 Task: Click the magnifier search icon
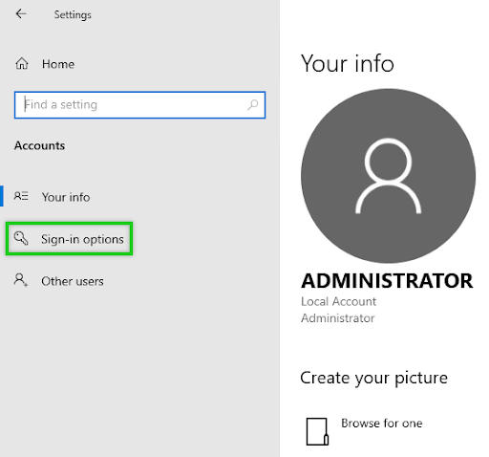pyautogui.click(x=253, y=104)
